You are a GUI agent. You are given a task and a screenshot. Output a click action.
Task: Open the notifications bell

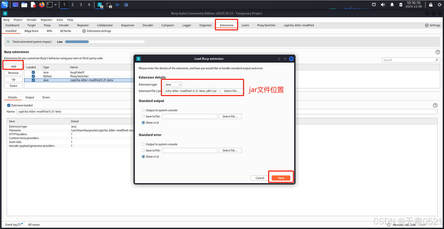coord(392,5)
